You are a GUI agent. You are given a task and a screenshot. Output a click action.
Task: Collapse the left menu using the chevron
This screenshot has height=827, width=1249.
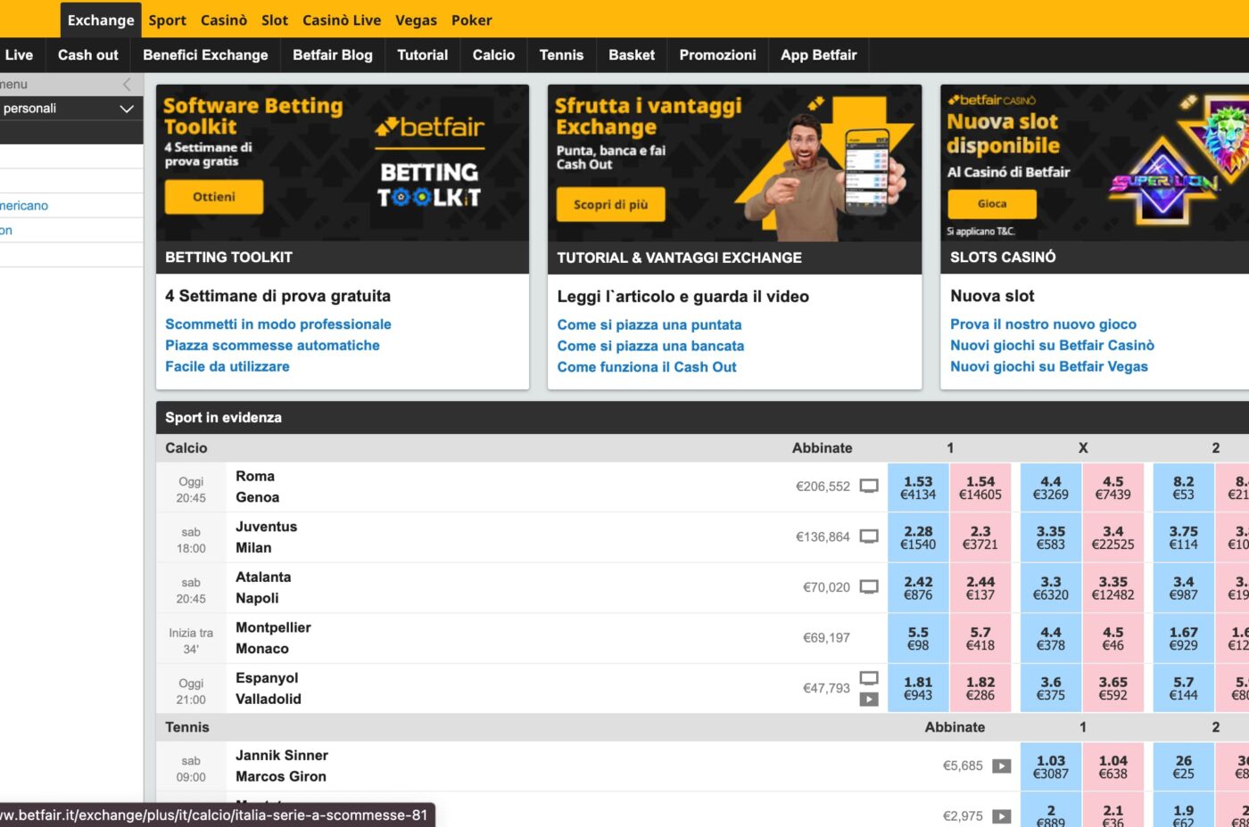pos(127,84)
